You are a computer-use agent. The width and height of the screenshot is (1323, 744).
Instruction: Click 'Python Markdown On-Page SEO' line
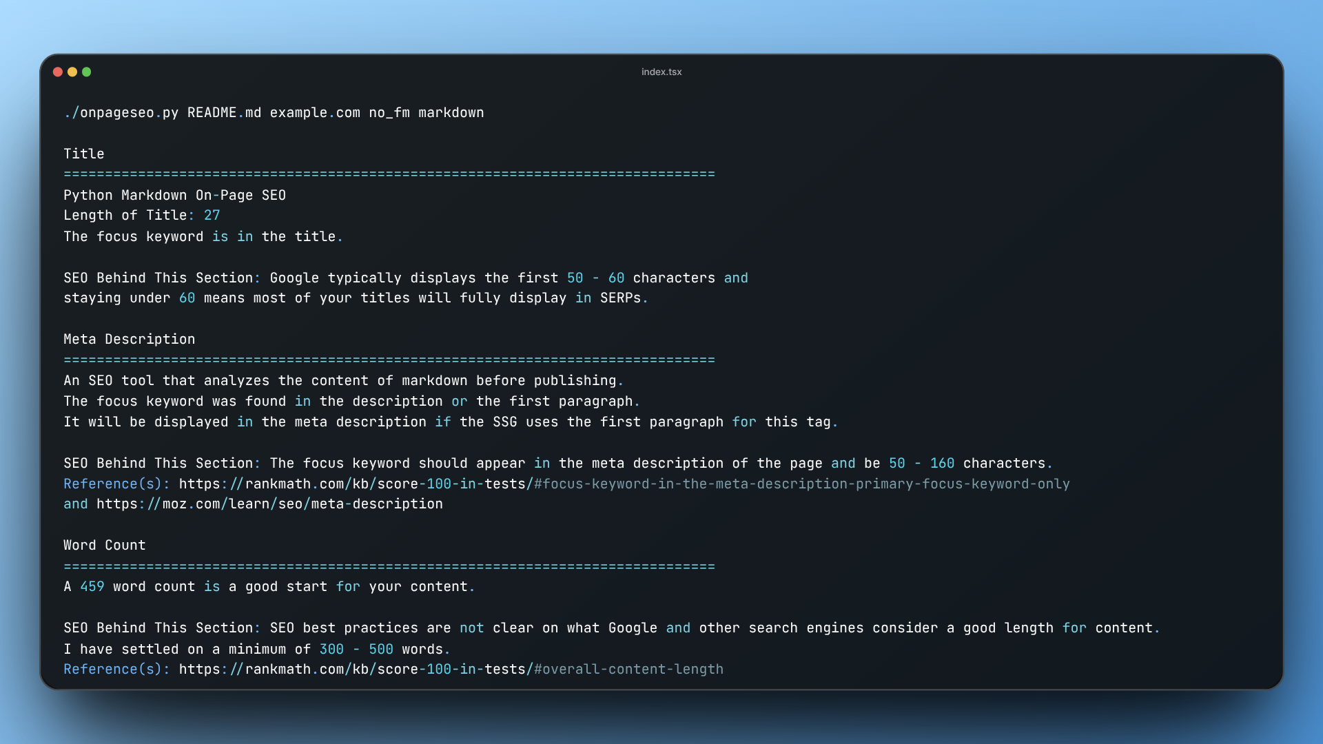pos(174,196)
